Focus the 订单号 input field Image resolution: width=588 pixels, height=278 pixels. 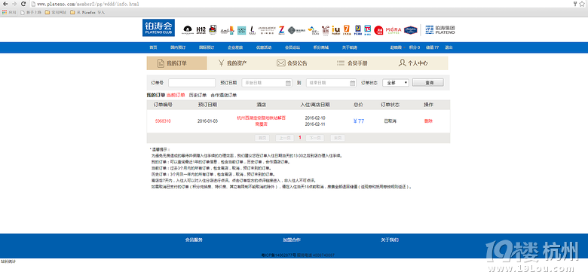(x=192, y=83)
